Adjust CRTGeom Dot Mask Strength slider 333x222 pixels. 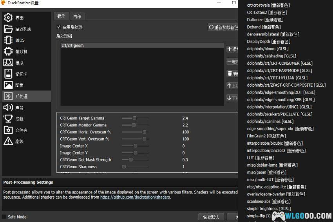(135, 160)
